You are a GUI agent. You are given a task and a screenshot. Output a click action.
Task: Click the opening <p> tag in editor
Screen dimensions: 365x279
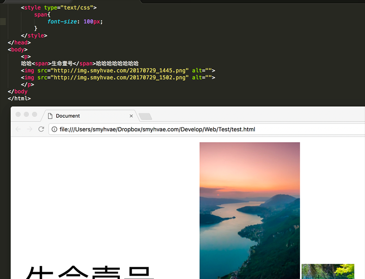pyautogui.click(x=26, y=57)
